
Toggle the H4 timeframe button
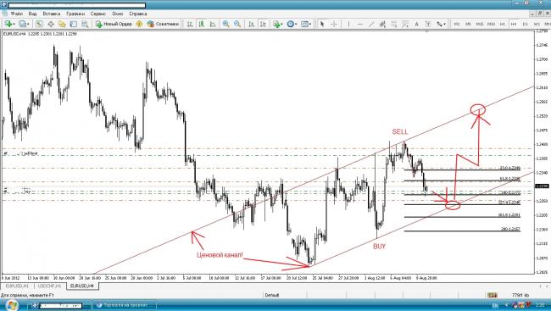click(514, 24)
